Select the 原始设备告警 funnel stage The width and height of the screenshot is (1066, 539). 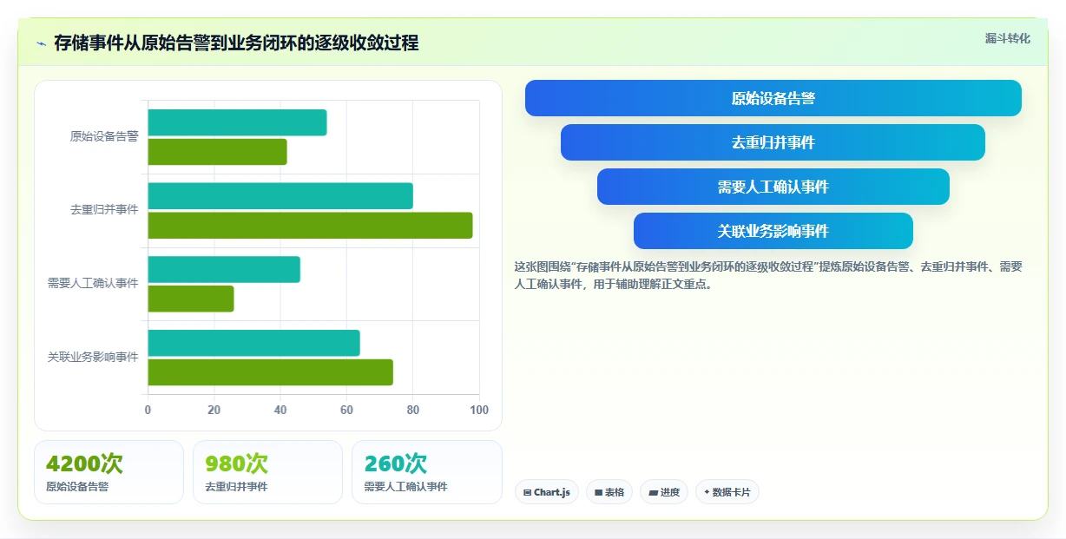773,98
